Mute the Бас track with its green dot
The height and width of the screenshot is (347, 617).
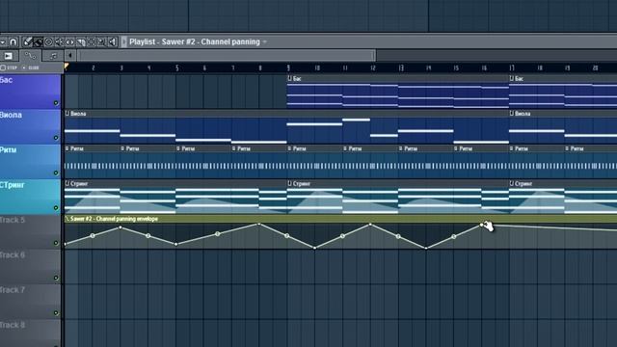pyautogui.click(x=56, y=103)
